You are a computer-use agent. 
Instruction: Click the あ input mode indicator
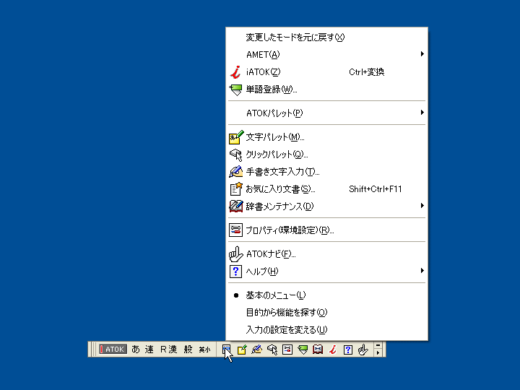click(x=136, y=350)
